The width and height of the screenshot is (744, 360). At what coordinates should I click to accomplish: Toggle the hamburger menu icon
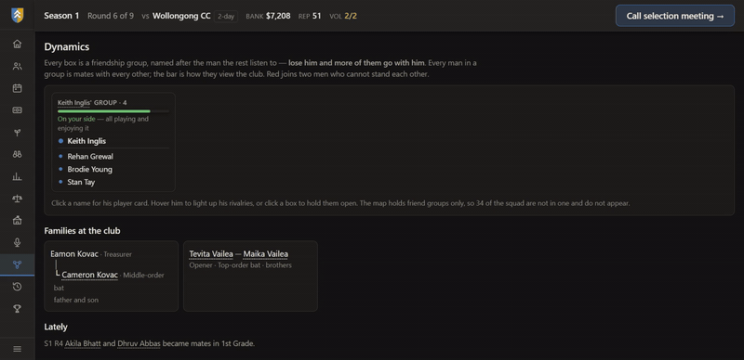pyautogui.click(x=17, y=349)
